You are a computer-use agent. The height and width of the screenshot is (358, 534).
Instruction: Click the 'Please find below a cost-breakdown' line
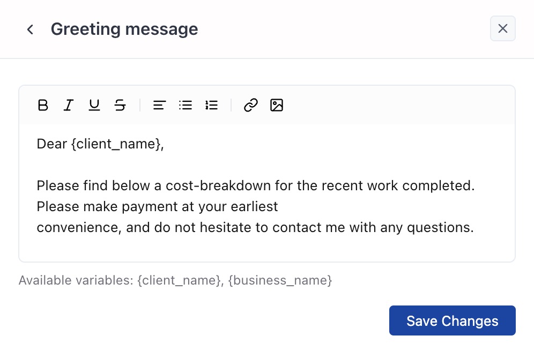pos(255,186)
